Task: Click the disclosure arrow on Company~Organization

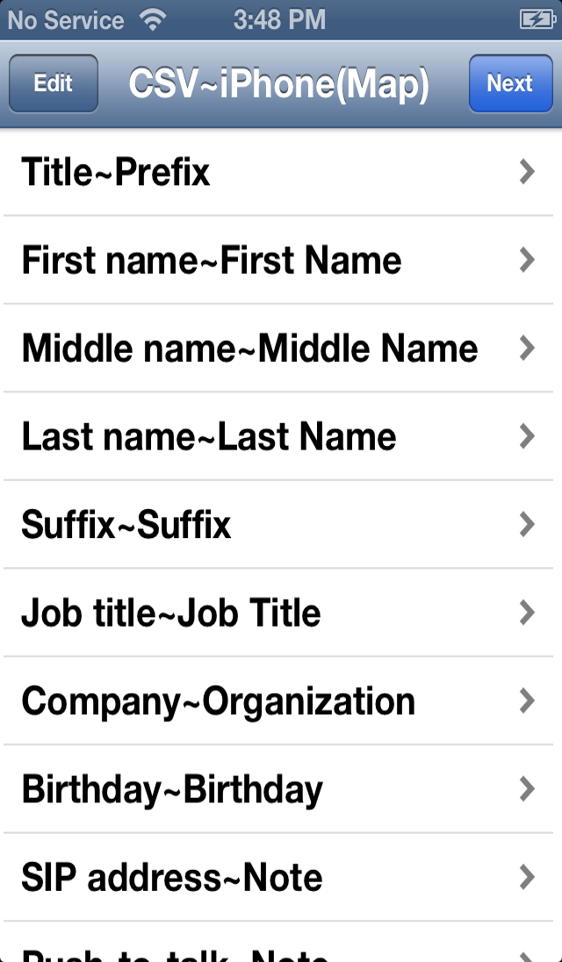Action: click(x=527, y=700)
